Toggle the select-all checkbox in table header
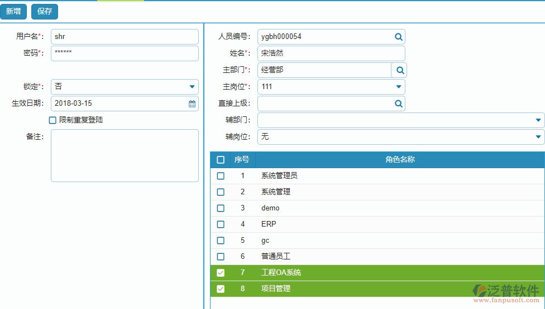545x309 pixels. tap(221, 160)
